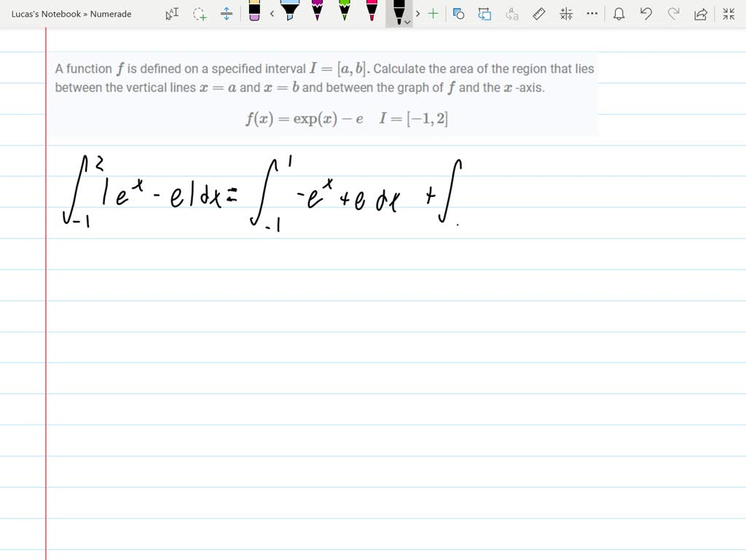This screenshot has height=560, width=746.
Task: Select the purple pen
Action: (317, 13)
